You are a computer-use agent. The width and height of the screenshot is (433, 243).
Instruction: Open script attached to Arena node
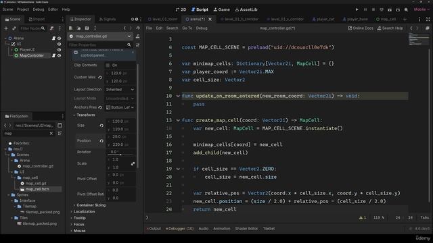click(x=53, y=38)
